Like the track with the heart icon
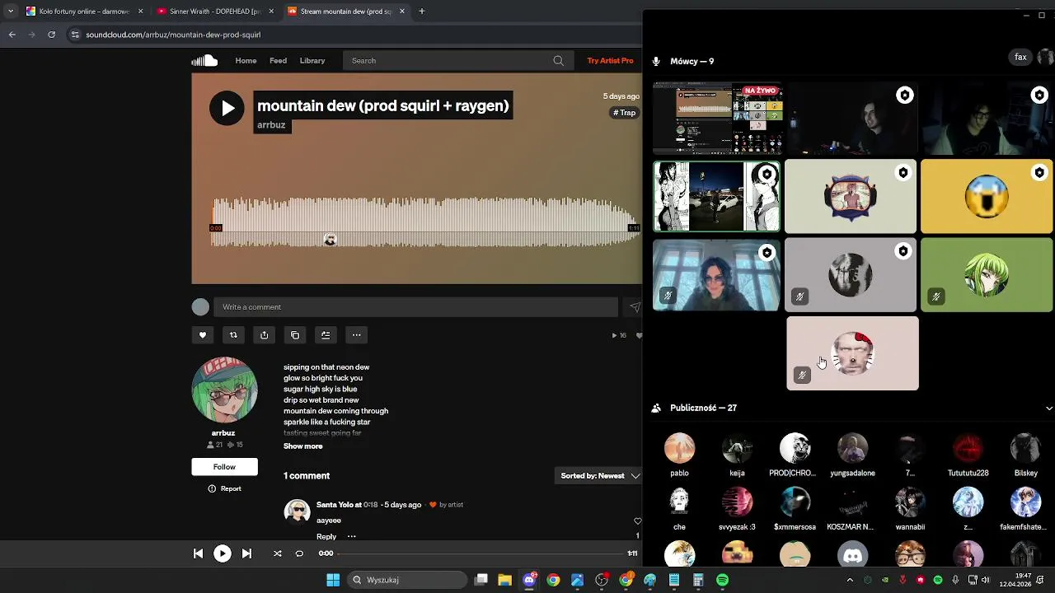The image size is (1055, 593). pyautogui.click(x=203, y=335)
